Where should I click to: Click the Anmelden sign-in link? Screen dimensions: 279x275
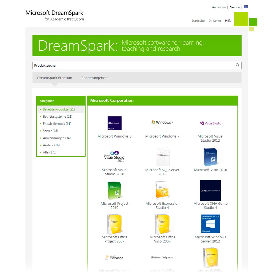(x=219, y=7)
